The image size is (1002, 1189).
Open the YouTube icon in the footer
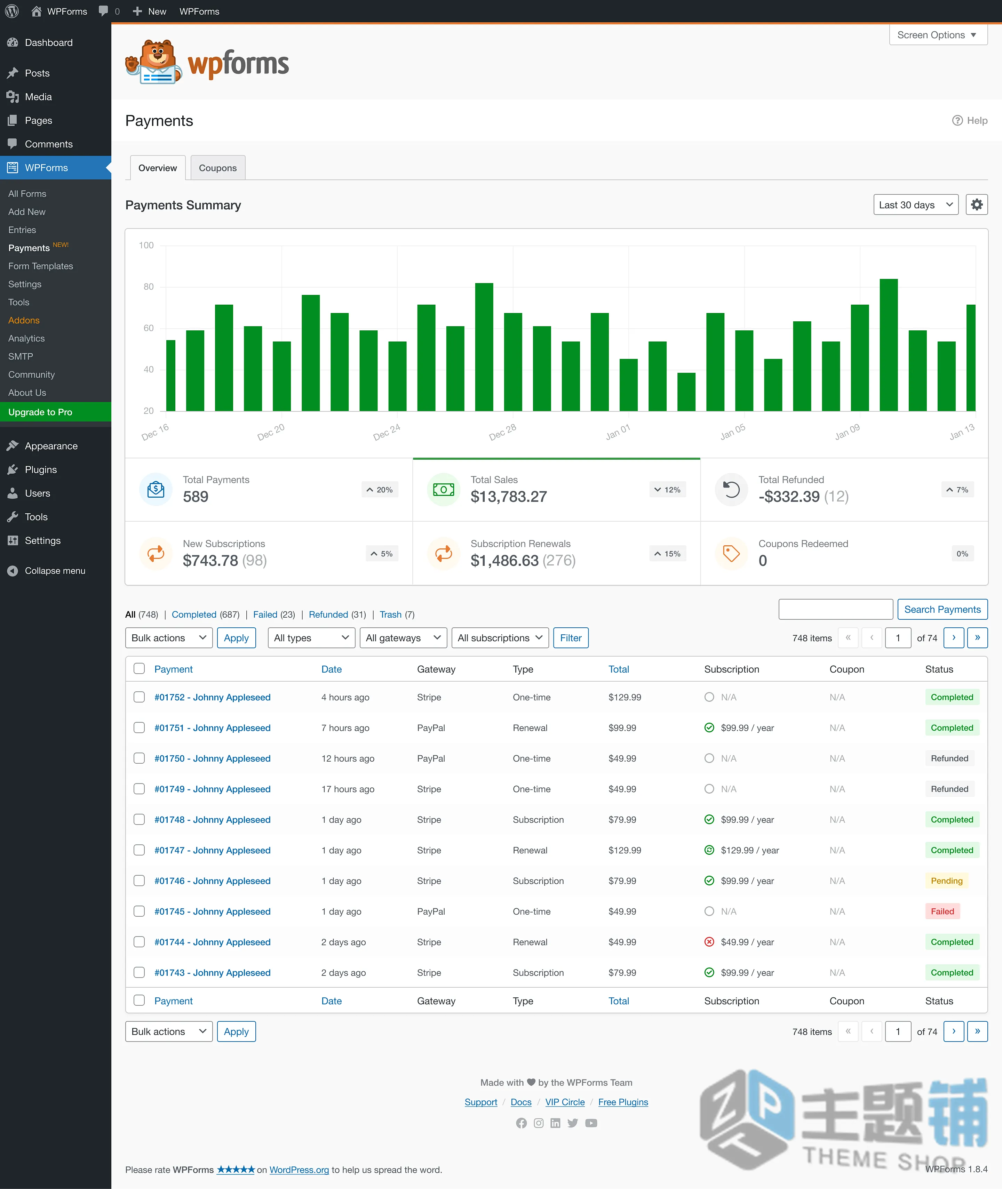pyautogui.click(x=591, y=1123)
